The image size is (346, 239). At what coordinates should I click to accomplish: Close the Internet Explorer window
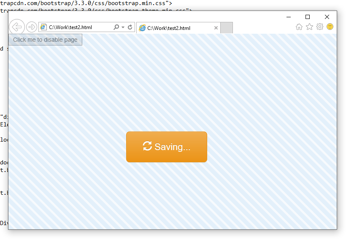tap(327, 17)
